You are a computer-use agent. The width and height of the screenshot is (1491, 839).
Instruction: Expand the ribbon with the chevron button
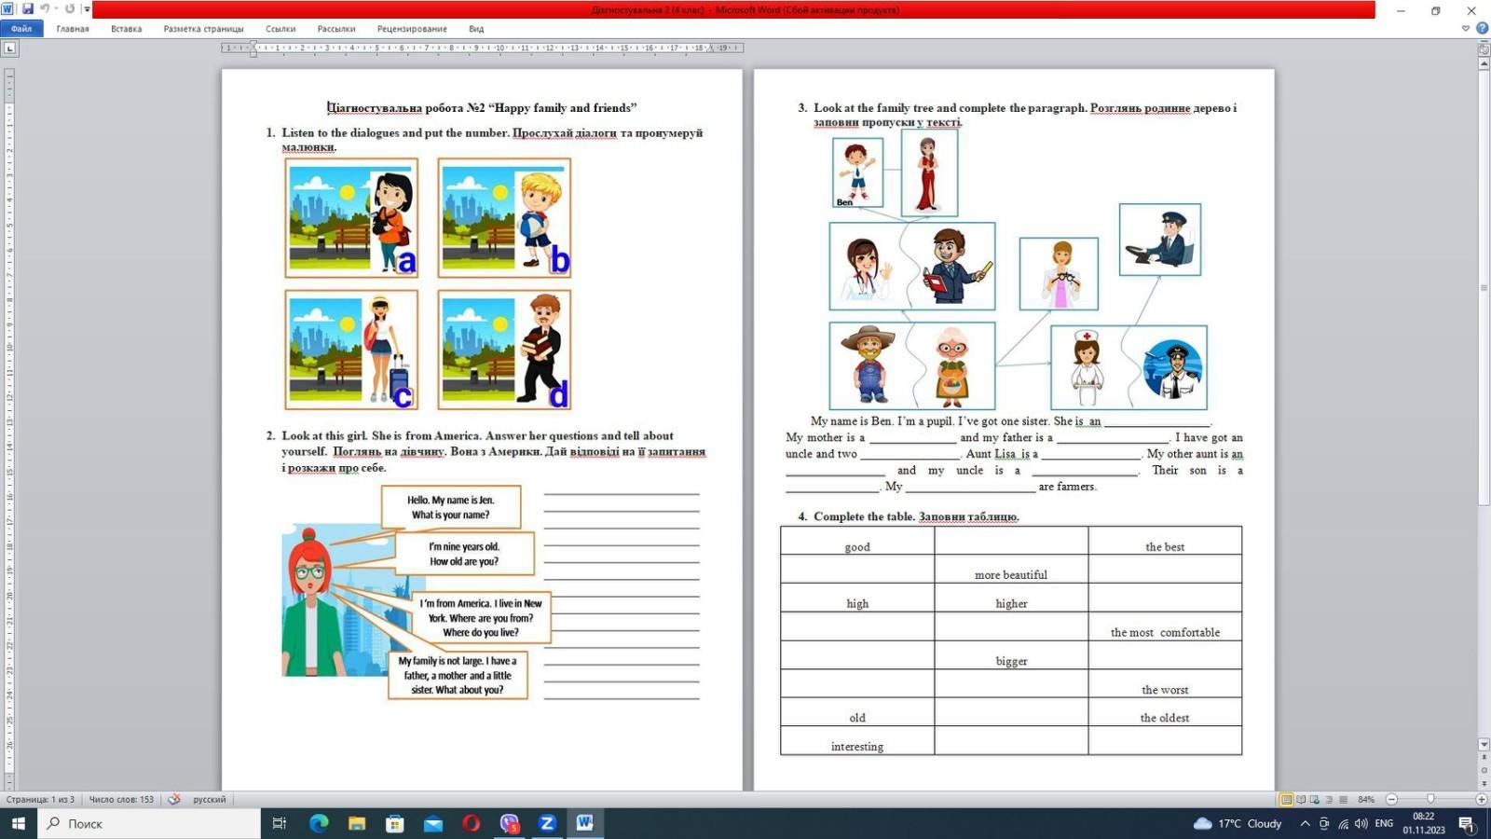pos(1466,29)
